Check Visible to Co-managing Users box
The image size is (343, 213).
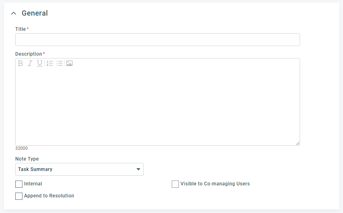tap(175, 184)
